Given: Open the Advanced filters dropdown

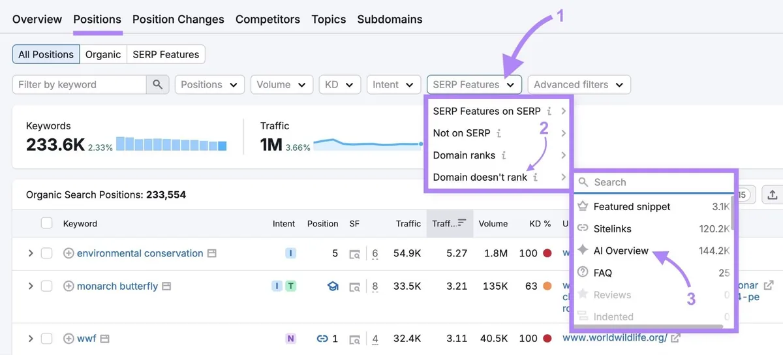Looking at the screenshot, I should 579,84.
